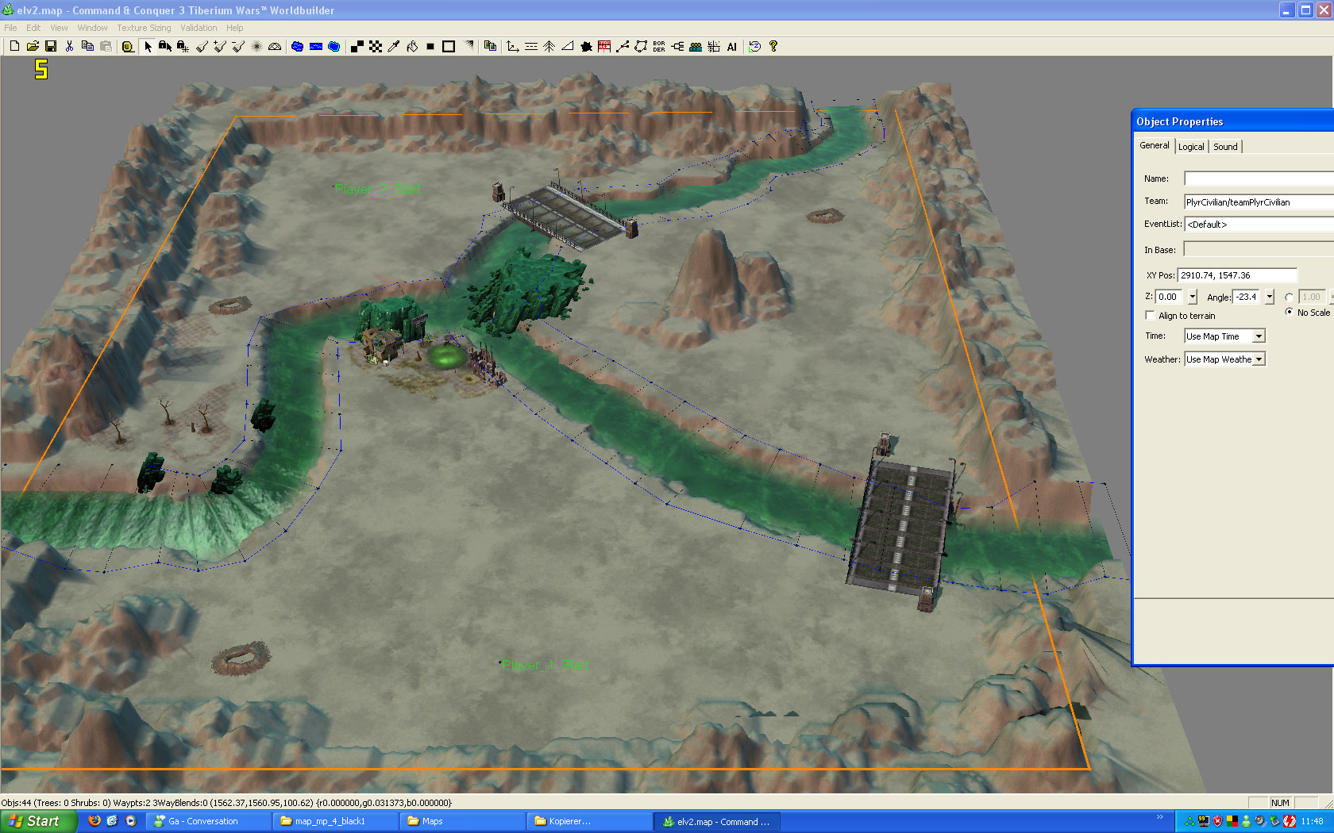1334x833 pixels.
Task: Switch to Ga - Conversation taskbar window
Action: [x=208, y=821]
